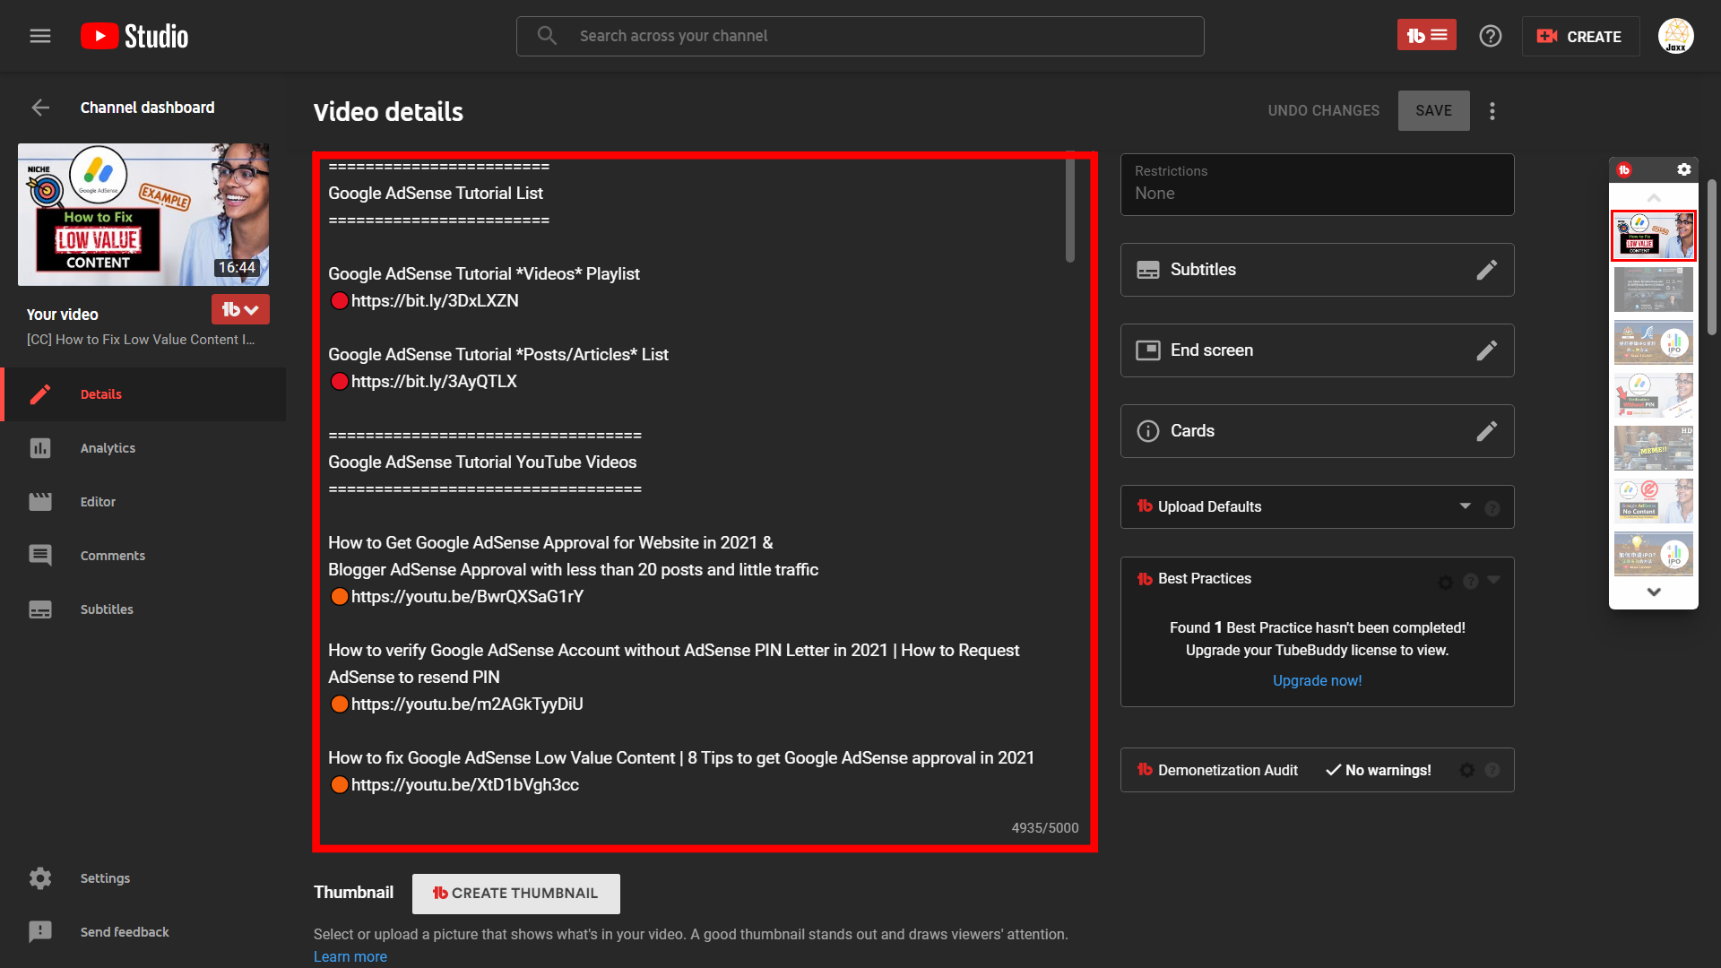Viewport: 1721px width, 968px height.
Task: Click the Editor clapperboard icon
Action: point(40,502)
